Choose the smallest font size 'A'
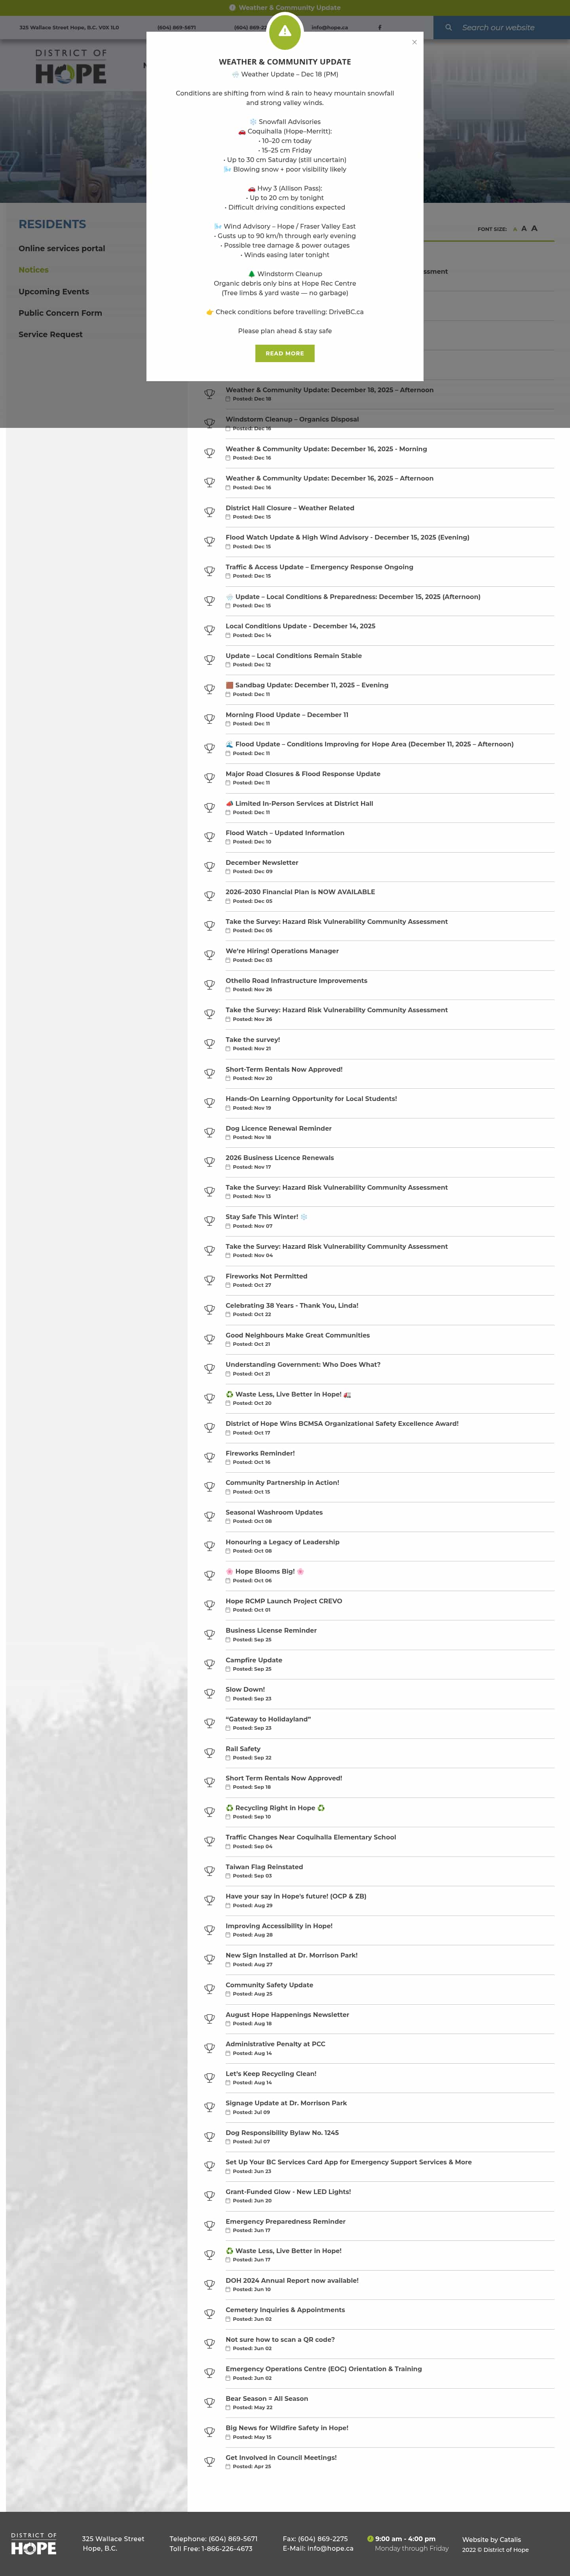 click(x=515, y=229)
